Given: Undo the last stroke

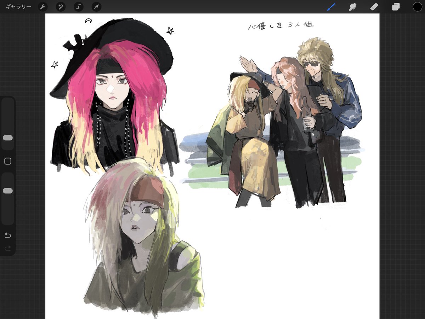Looking at the screenshot, I should [x=8, y=235].
